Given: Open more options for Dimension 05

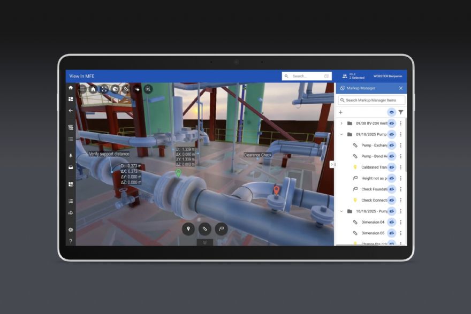Looking at the screenshot, I should pos(401,233).
